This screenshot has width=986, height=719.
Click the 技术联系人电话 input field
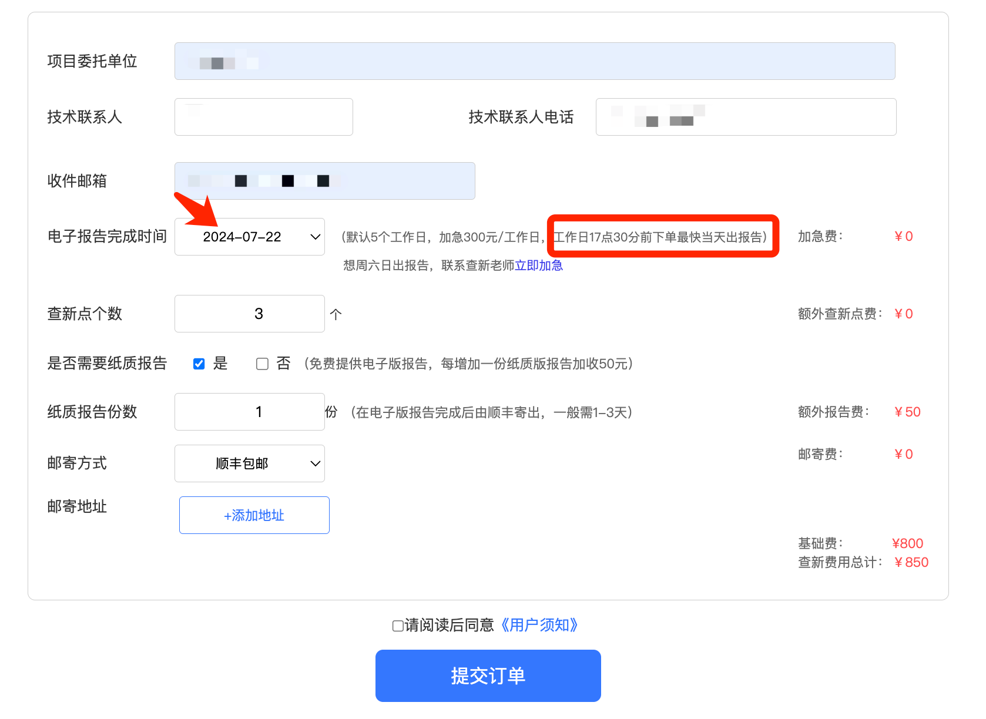pyautogui.click(x=746, y=117)
